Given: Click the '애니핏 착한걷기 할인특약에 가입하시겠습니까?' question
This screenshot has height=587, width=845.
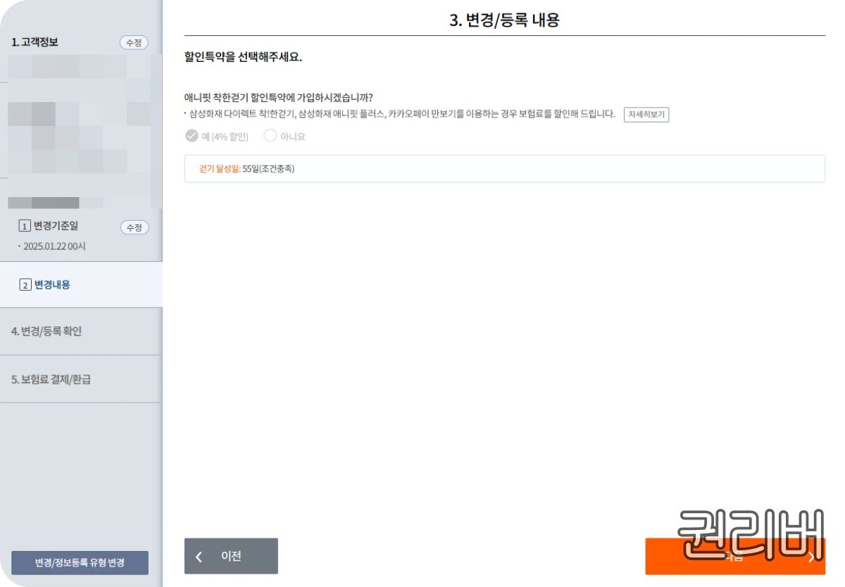Looking at the screenshot, I should click(278, 98).
